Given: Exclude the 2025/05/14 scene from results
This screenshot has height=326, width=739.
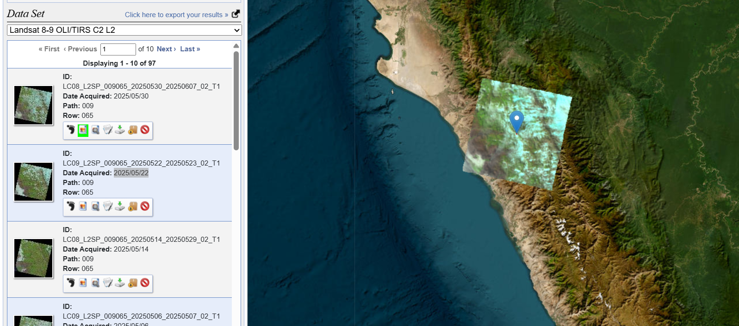Looking at the screenshot, I should click(145, 283).
